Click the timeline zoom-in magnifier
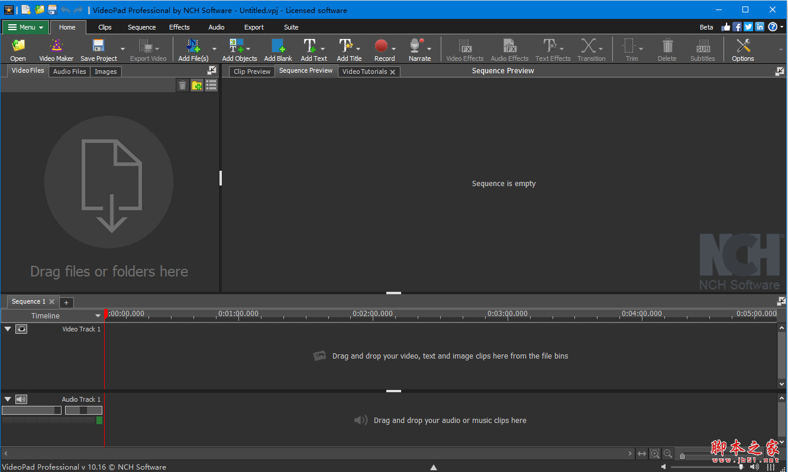The width and height of the screenshot is (788, 472). (655, 454)
